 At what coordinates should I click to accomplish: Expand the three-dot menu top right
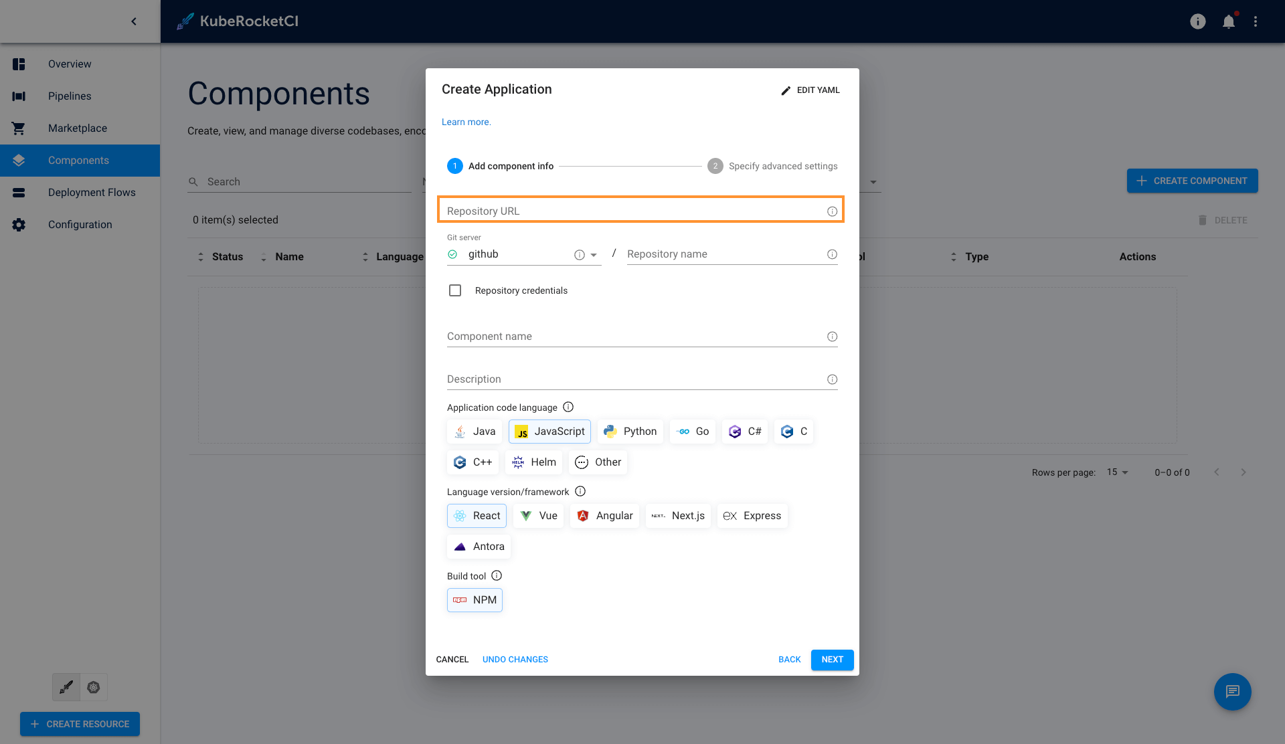coord(1256,21)
